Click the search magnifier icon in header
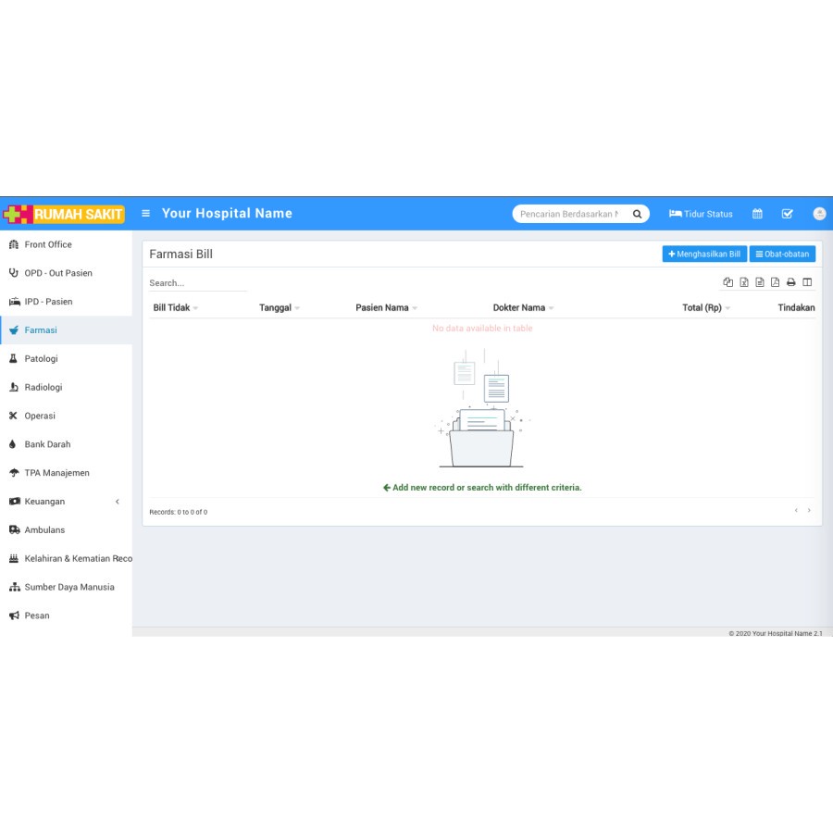Image resolution: width=833 pixels, height=833 pixels. tap(637, 214)
